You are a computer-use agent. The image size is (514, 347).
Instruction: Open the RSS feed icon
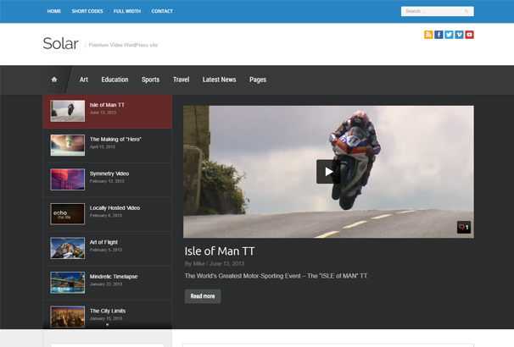pos(428,35)
